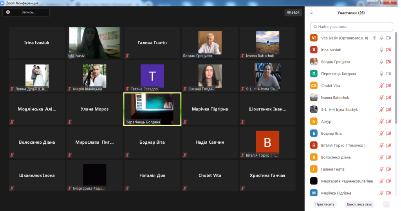Click the participants list vertical scrollbar
The height and width of the screenshot is (211, 401).
point(396,78)
